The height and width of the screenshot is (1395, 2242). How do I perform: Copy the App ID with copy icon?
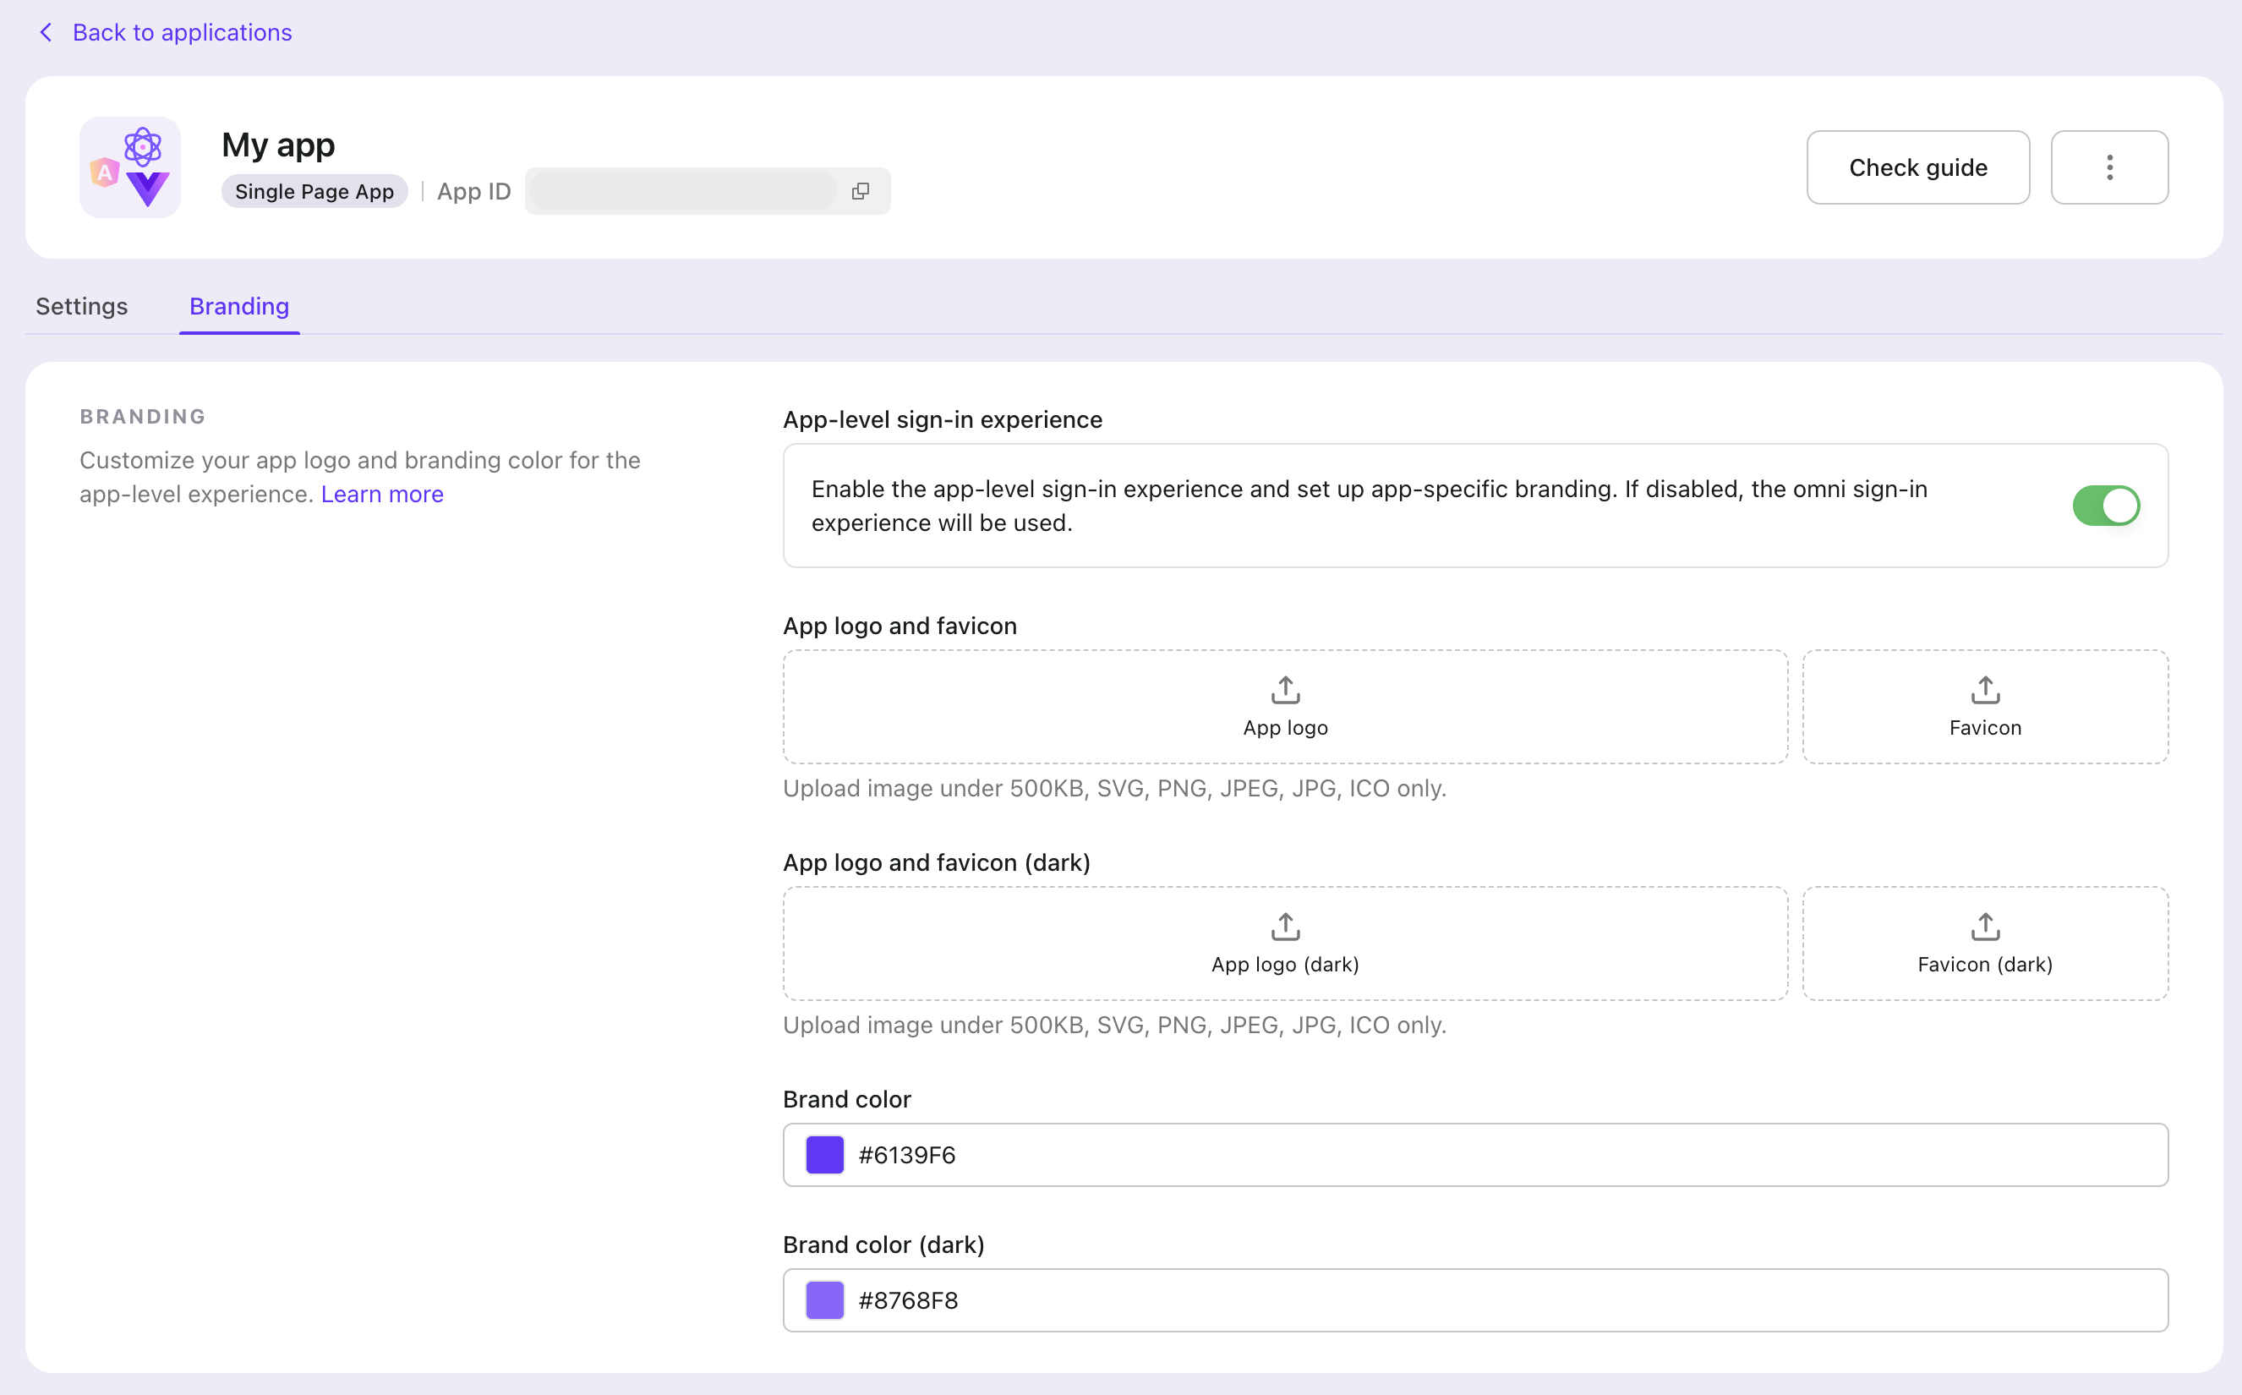(x=861, y=191)
